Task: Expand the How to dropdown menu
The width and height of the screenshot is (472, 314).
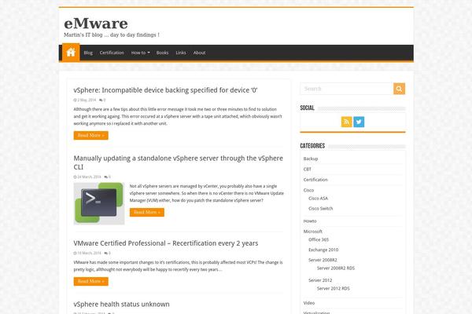Action: [x=140, y=53]
